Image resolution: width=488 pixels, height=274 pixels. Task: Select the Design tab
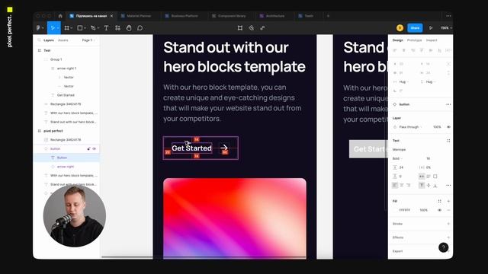pos(397,40)
